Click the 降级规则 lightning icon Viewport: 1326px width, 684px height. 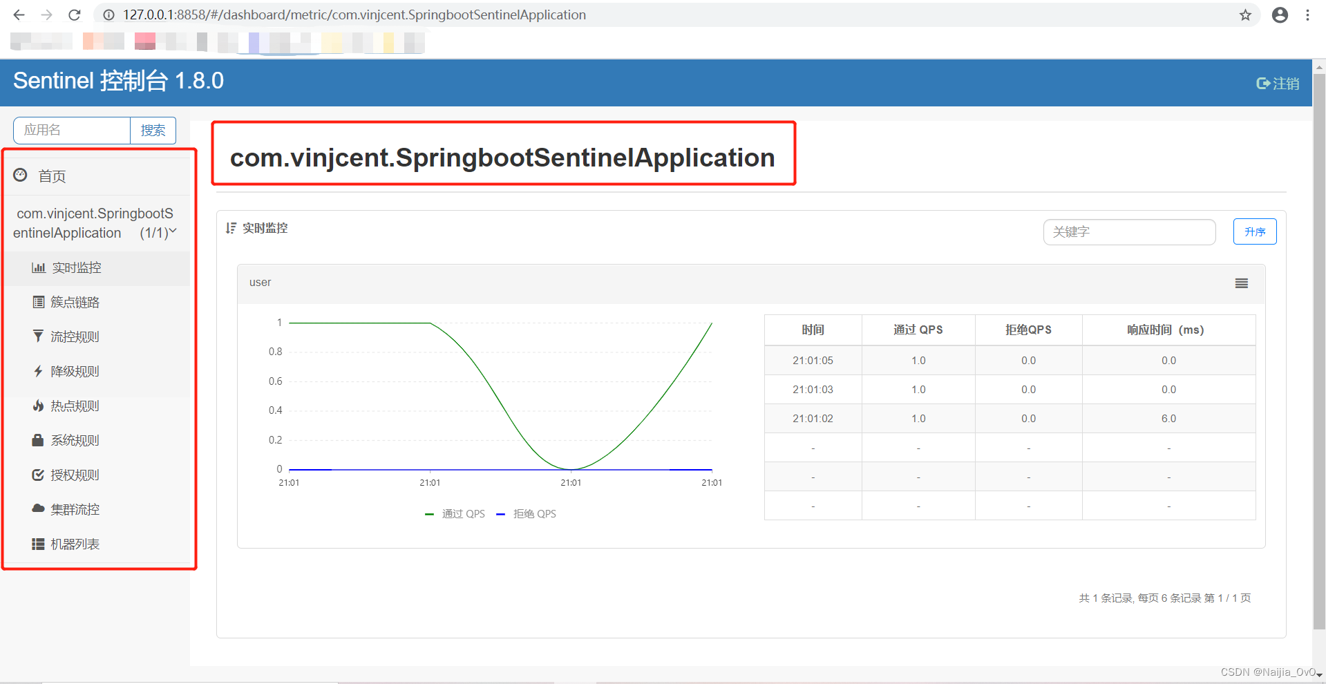pyautogui.click(x=39, y=371)
